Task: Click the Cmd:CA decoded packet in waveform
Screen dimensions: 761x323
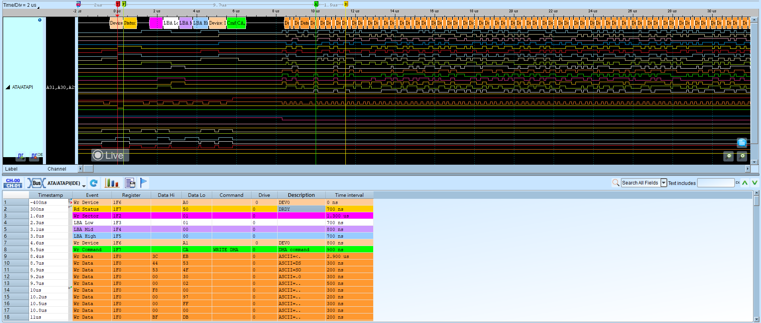Action: 236,23
